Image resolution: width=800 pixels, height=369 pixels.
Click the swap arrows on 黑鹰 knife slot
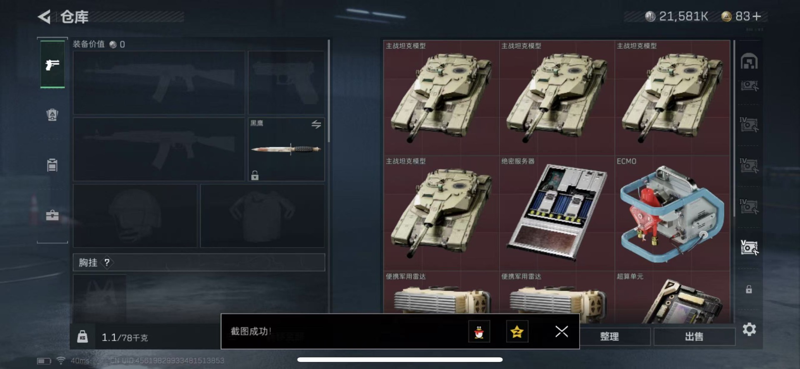point(316,124)
